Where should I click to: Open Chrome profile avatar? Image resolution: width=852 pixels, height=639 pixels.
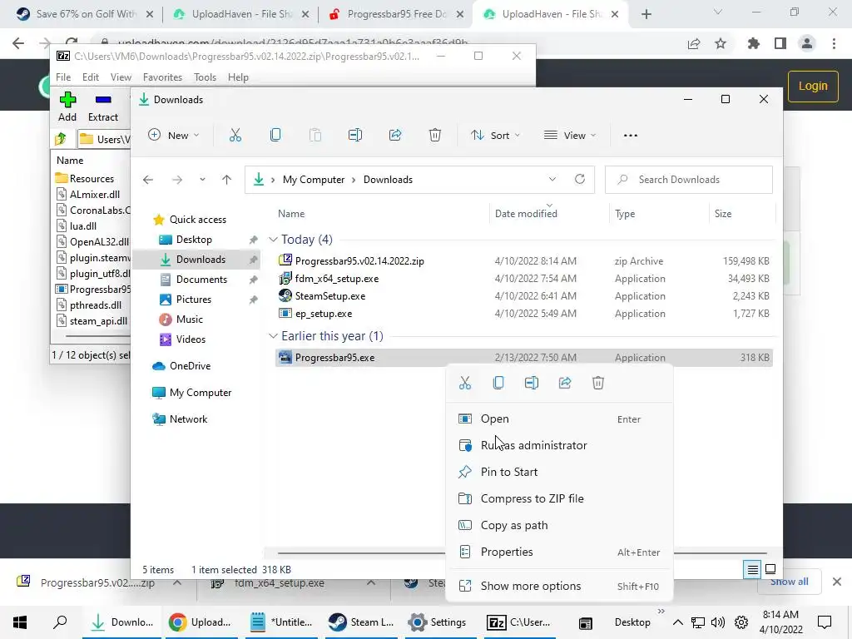tap(807, 43)
